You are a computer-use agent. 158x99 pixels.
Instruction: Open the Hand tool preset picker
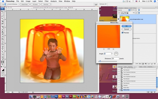(x=5, y=4)
